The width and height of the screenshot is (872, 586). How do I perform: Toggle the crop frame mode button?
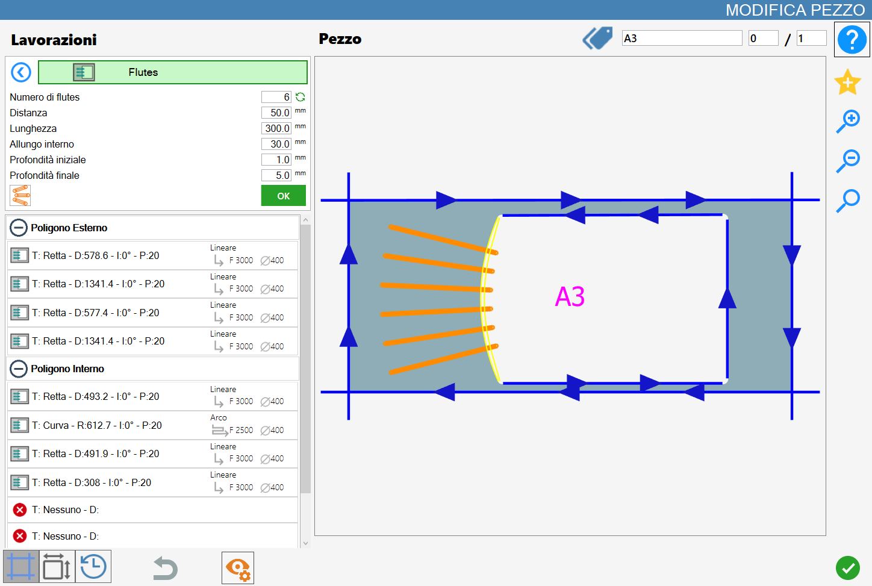pos(21,567)
